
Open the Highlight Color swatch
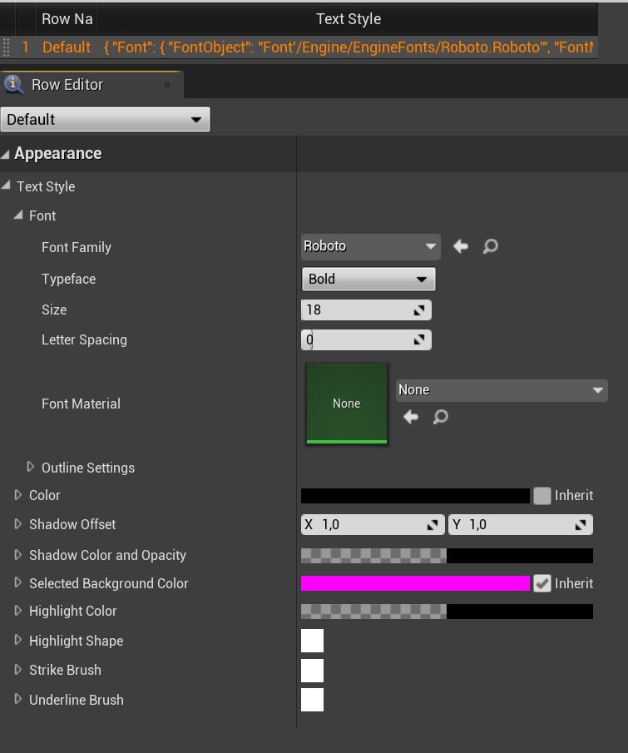coord(447,612)
